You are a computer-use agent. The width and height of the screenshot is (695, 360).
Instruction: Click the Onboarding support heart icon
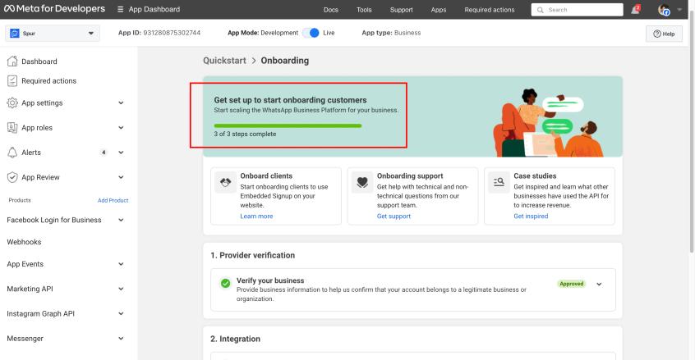(362, 182)
